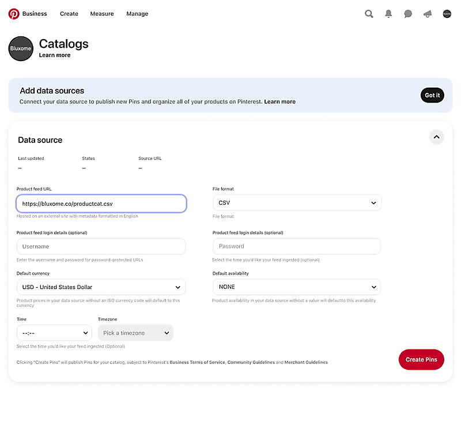Viewport: 461px width, 436px height.
Task: Open the File format CSV dropdown
Action: pos(297,203)
